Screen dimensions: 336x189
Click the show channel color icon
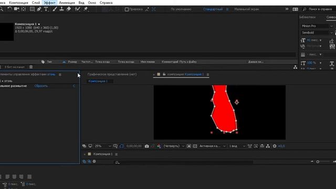(159, 146)
